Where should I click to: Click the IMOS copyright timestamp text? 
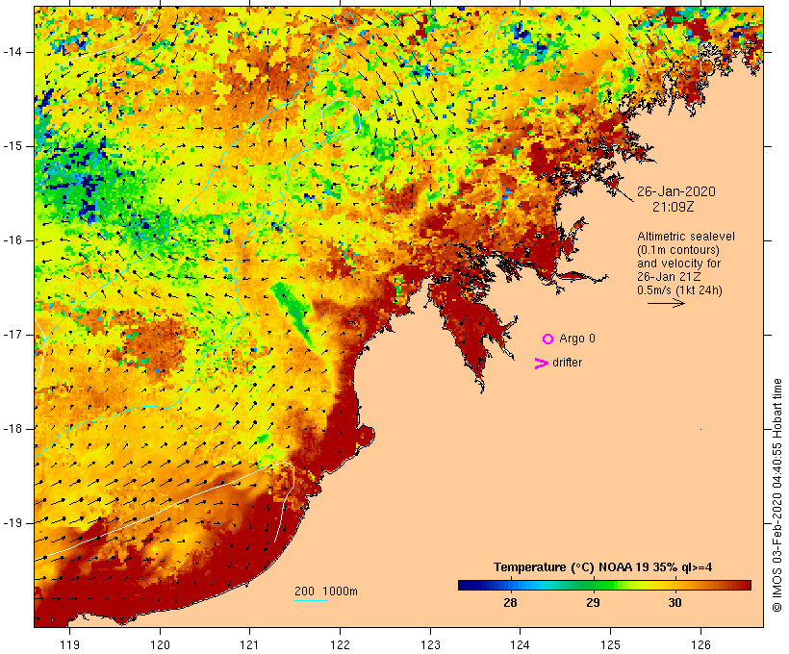click(777, 495)
